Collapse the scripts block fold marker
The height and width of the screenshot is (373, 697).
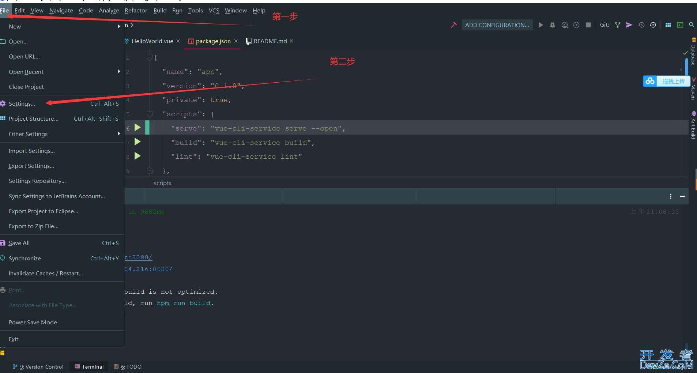pyautogui.click(x=149, y=114)
